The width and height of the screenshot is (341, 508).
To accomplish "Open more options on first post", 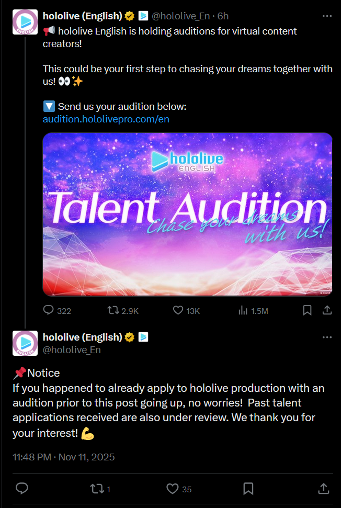I will point(327,16).
